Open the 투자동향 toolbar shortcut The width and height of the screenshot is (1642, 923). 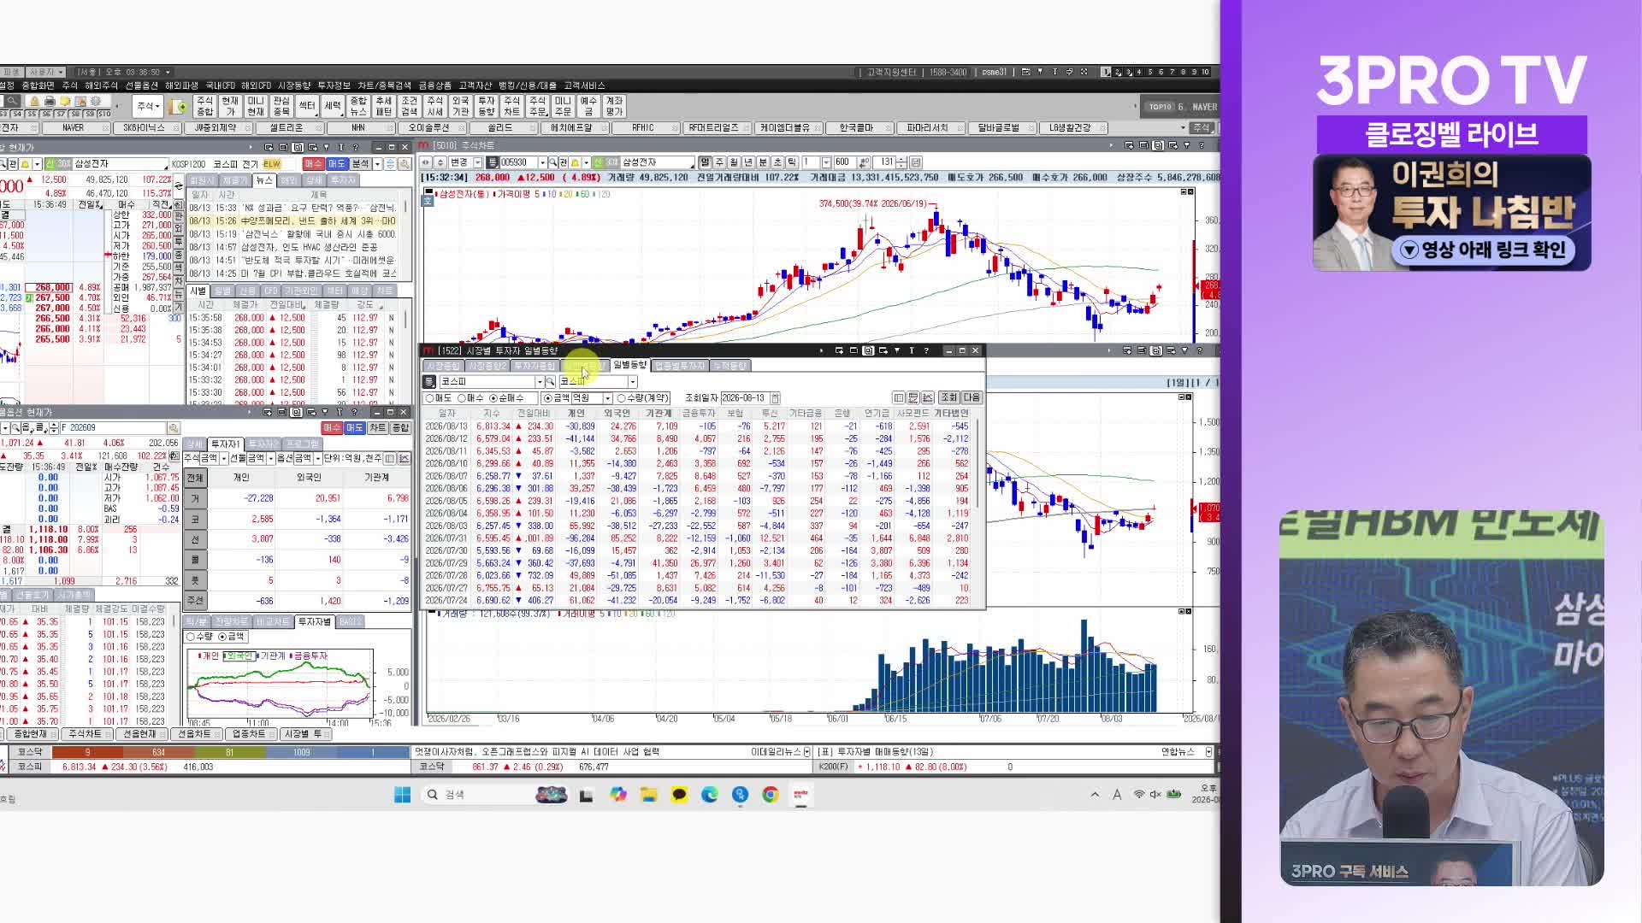(487, 106)
